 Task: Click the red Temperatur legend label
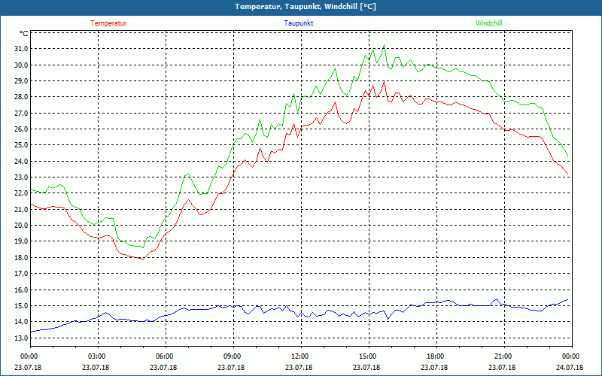[x=108, y=23]
